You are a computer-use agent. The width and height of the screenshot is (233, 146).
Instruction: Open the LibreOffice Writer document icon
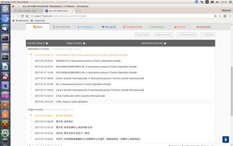[x=5, y=67]
